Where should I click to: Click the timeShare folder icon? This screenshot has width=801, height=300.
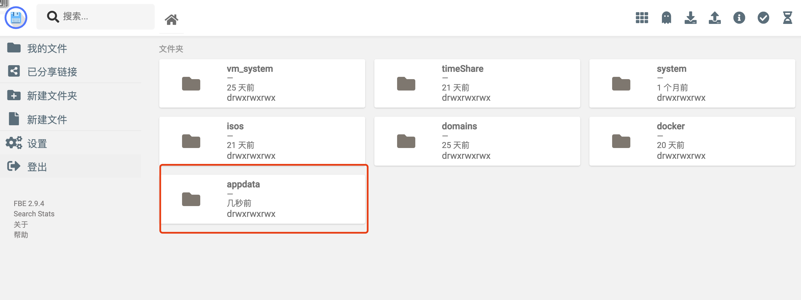tap(406, 84)
